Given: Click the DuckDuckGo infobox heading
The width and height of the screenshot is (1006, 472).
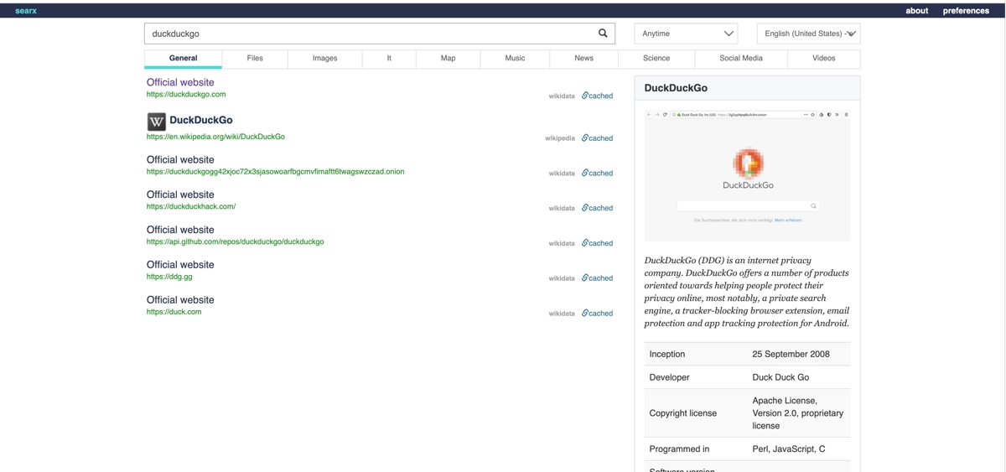Looking at the screenshot, I should (676, 88).
